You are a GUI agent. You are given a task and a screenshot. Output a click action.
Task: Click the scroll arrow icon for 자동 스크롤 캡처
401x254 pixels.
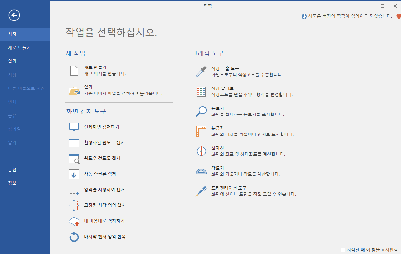point(74,174)
